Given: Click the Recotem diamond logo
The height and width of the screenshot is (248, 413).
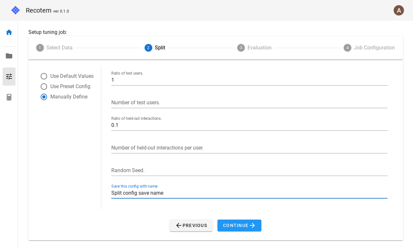Looking at the screenshot, I should click(15, 10).
